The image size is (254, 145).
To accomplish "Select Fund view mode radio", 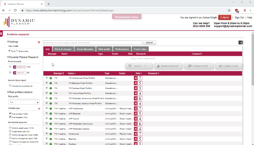I will (x=9, y=51).
